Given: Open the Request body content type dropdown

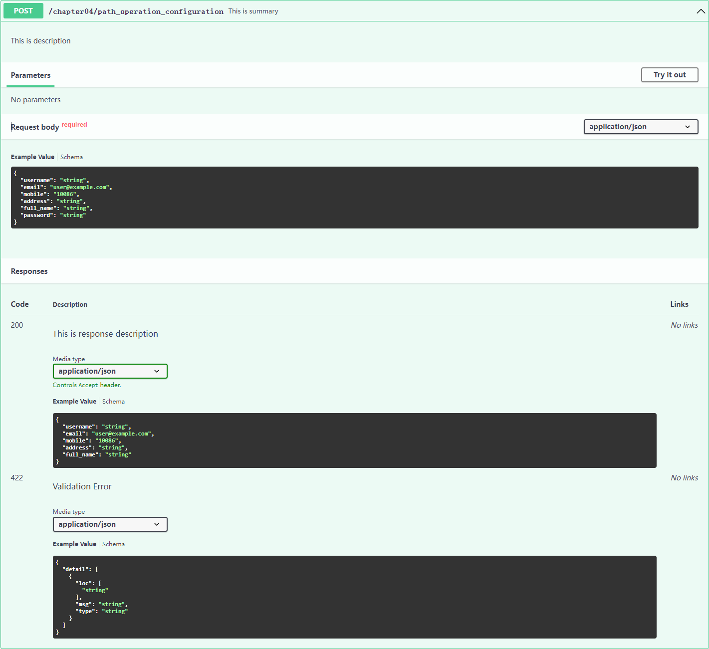Looking at the screenshot, I should point(641,127).
